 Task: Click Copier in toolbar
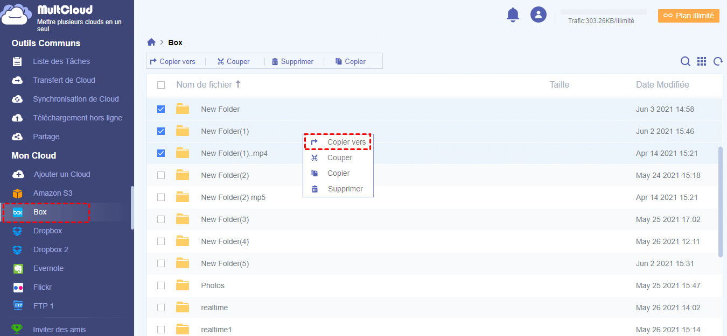pyautogui.click(x=351, y=61)
